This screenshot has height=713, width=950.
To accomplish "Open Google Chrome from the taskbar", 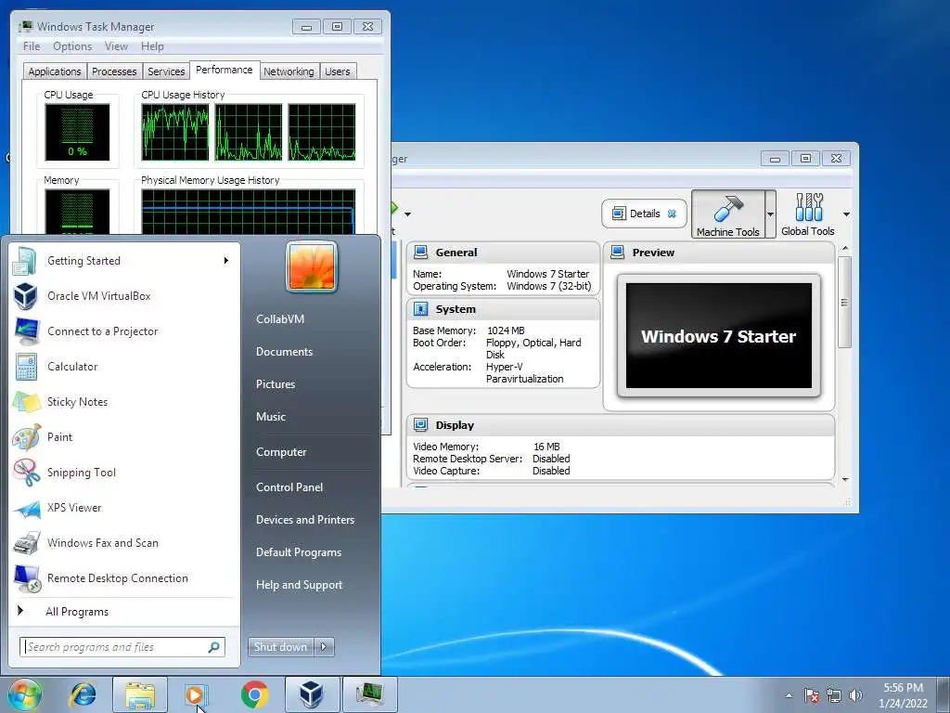I will point(254,694).
